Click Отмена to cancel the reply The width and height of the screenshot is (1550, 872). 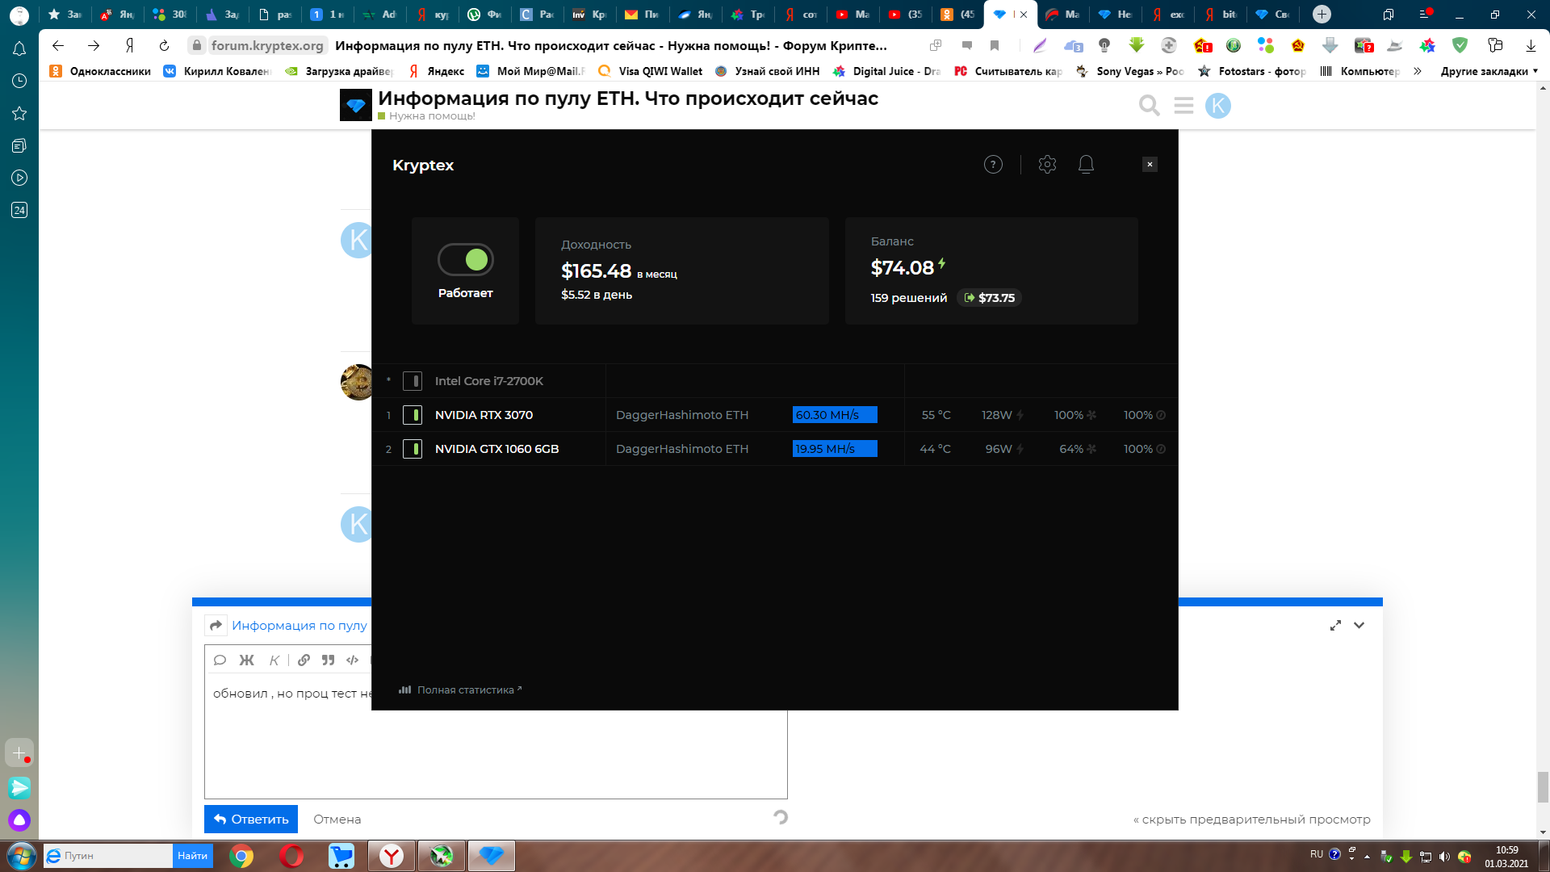coord(337,819)
